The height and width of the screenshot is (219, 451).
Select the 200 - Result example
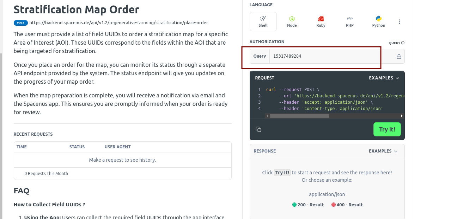[308, 205]
